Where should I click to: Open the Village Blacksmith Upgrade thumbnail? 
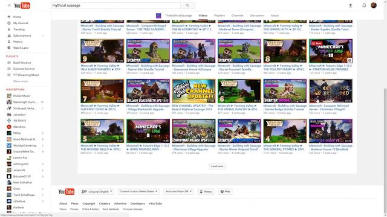click(148, 91)
